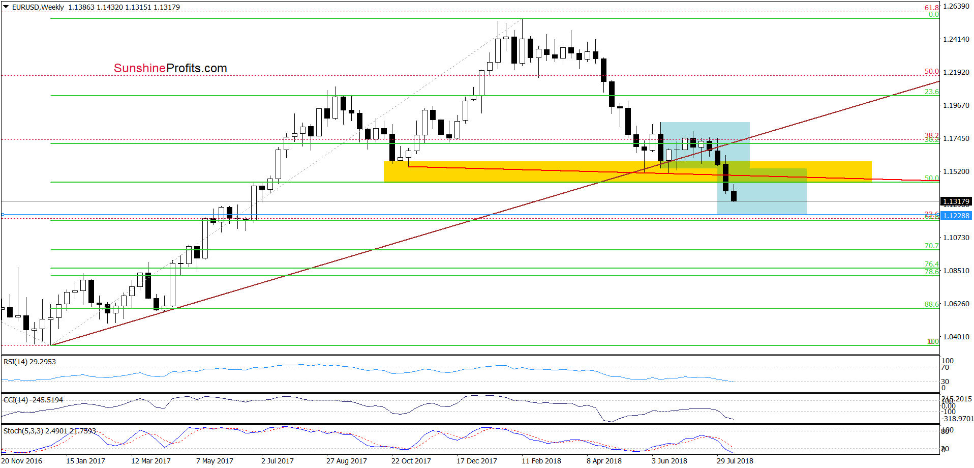Viewport: 974px width, 468px height.
Task: Click the 27 Aug 2017 date label
Action: (347, 461)
